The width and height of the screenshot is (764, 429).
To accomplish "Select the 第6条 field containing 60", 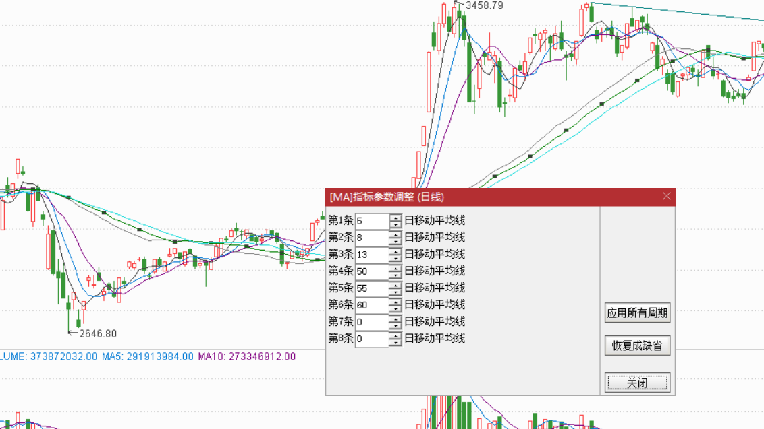I will click(x=372, y=305).
